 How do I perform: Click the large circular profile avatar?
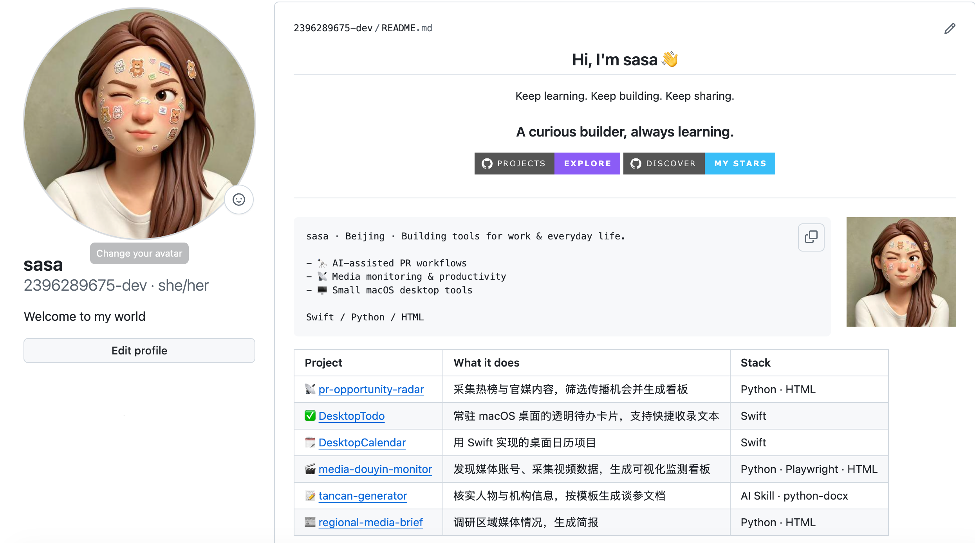tap(139, 123)
